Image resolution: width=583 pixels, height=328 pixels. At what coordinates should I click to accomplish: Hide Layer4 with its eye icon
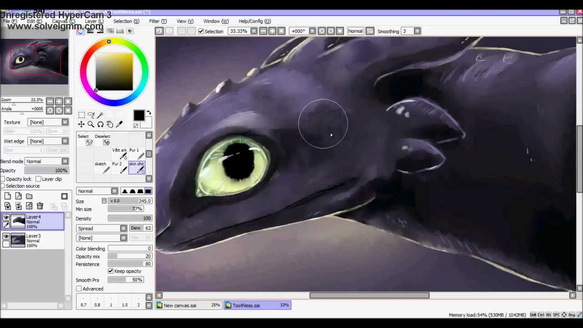click(6, 218)
